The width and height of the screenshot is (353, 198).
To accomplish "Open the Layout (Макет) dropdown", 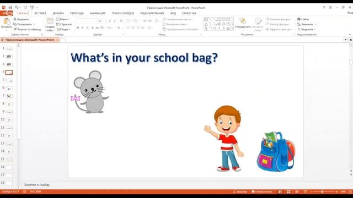I will click(x=63, y=19).
